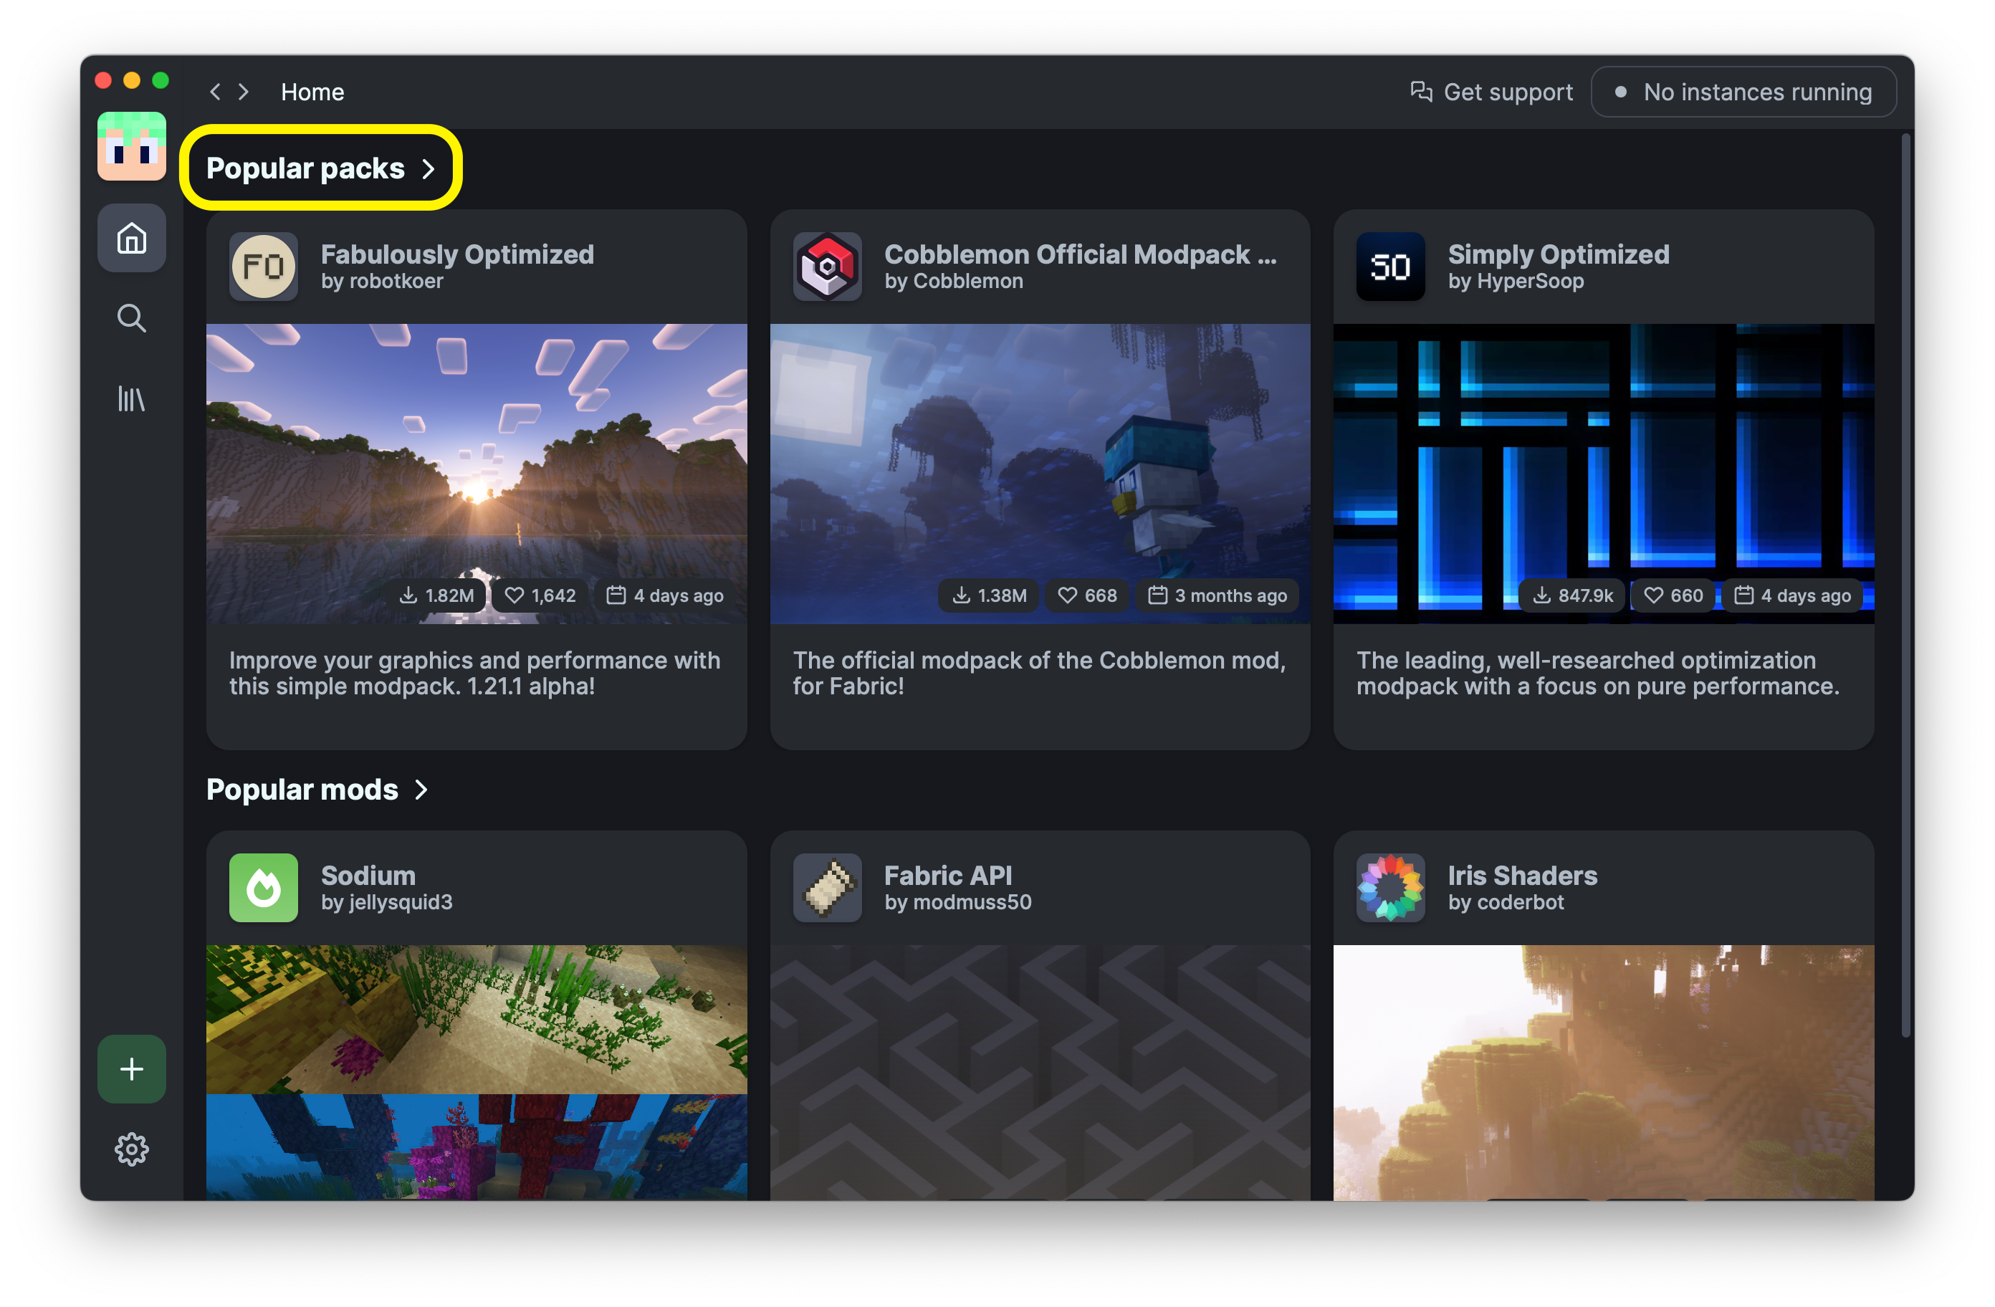
Task: Click Fabulously Optimized description text
Action: 474,673
